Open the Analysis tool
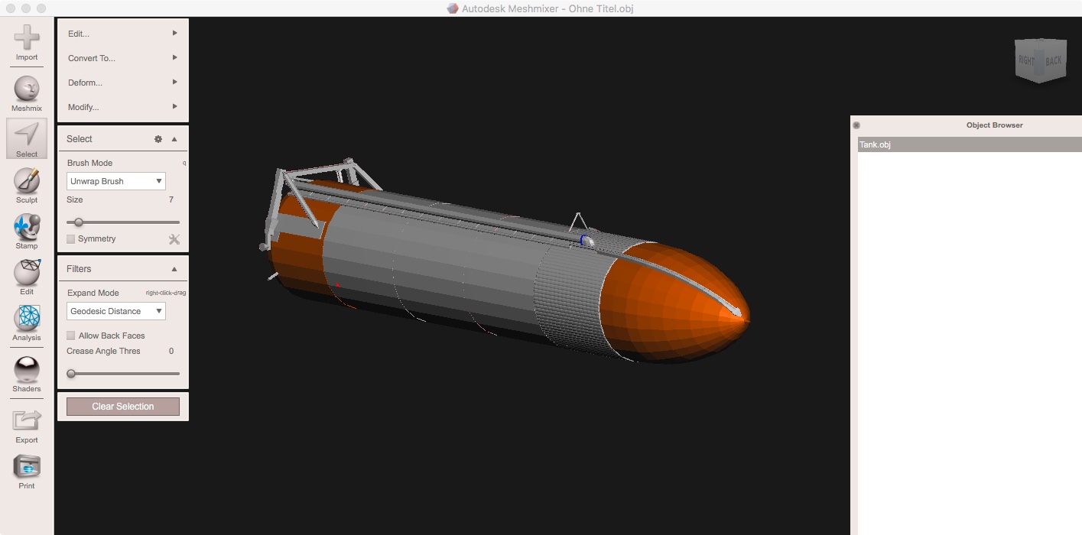Screen dimensions: 1082x535 [x=26, y=323]
